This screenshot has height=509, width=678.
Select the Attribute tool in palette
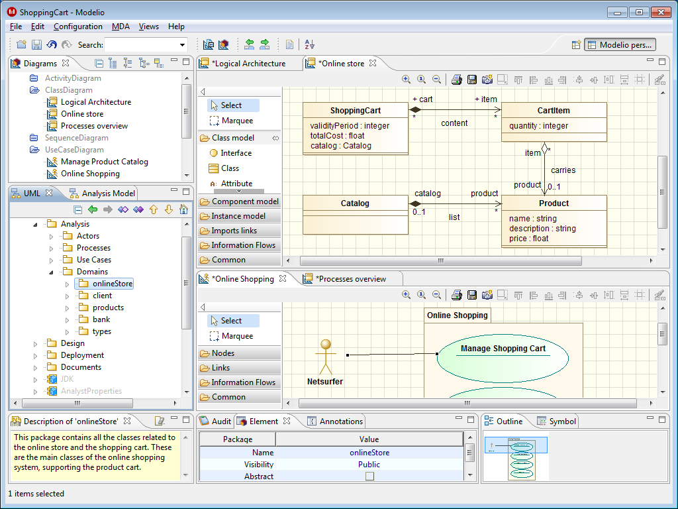point(230,184)
